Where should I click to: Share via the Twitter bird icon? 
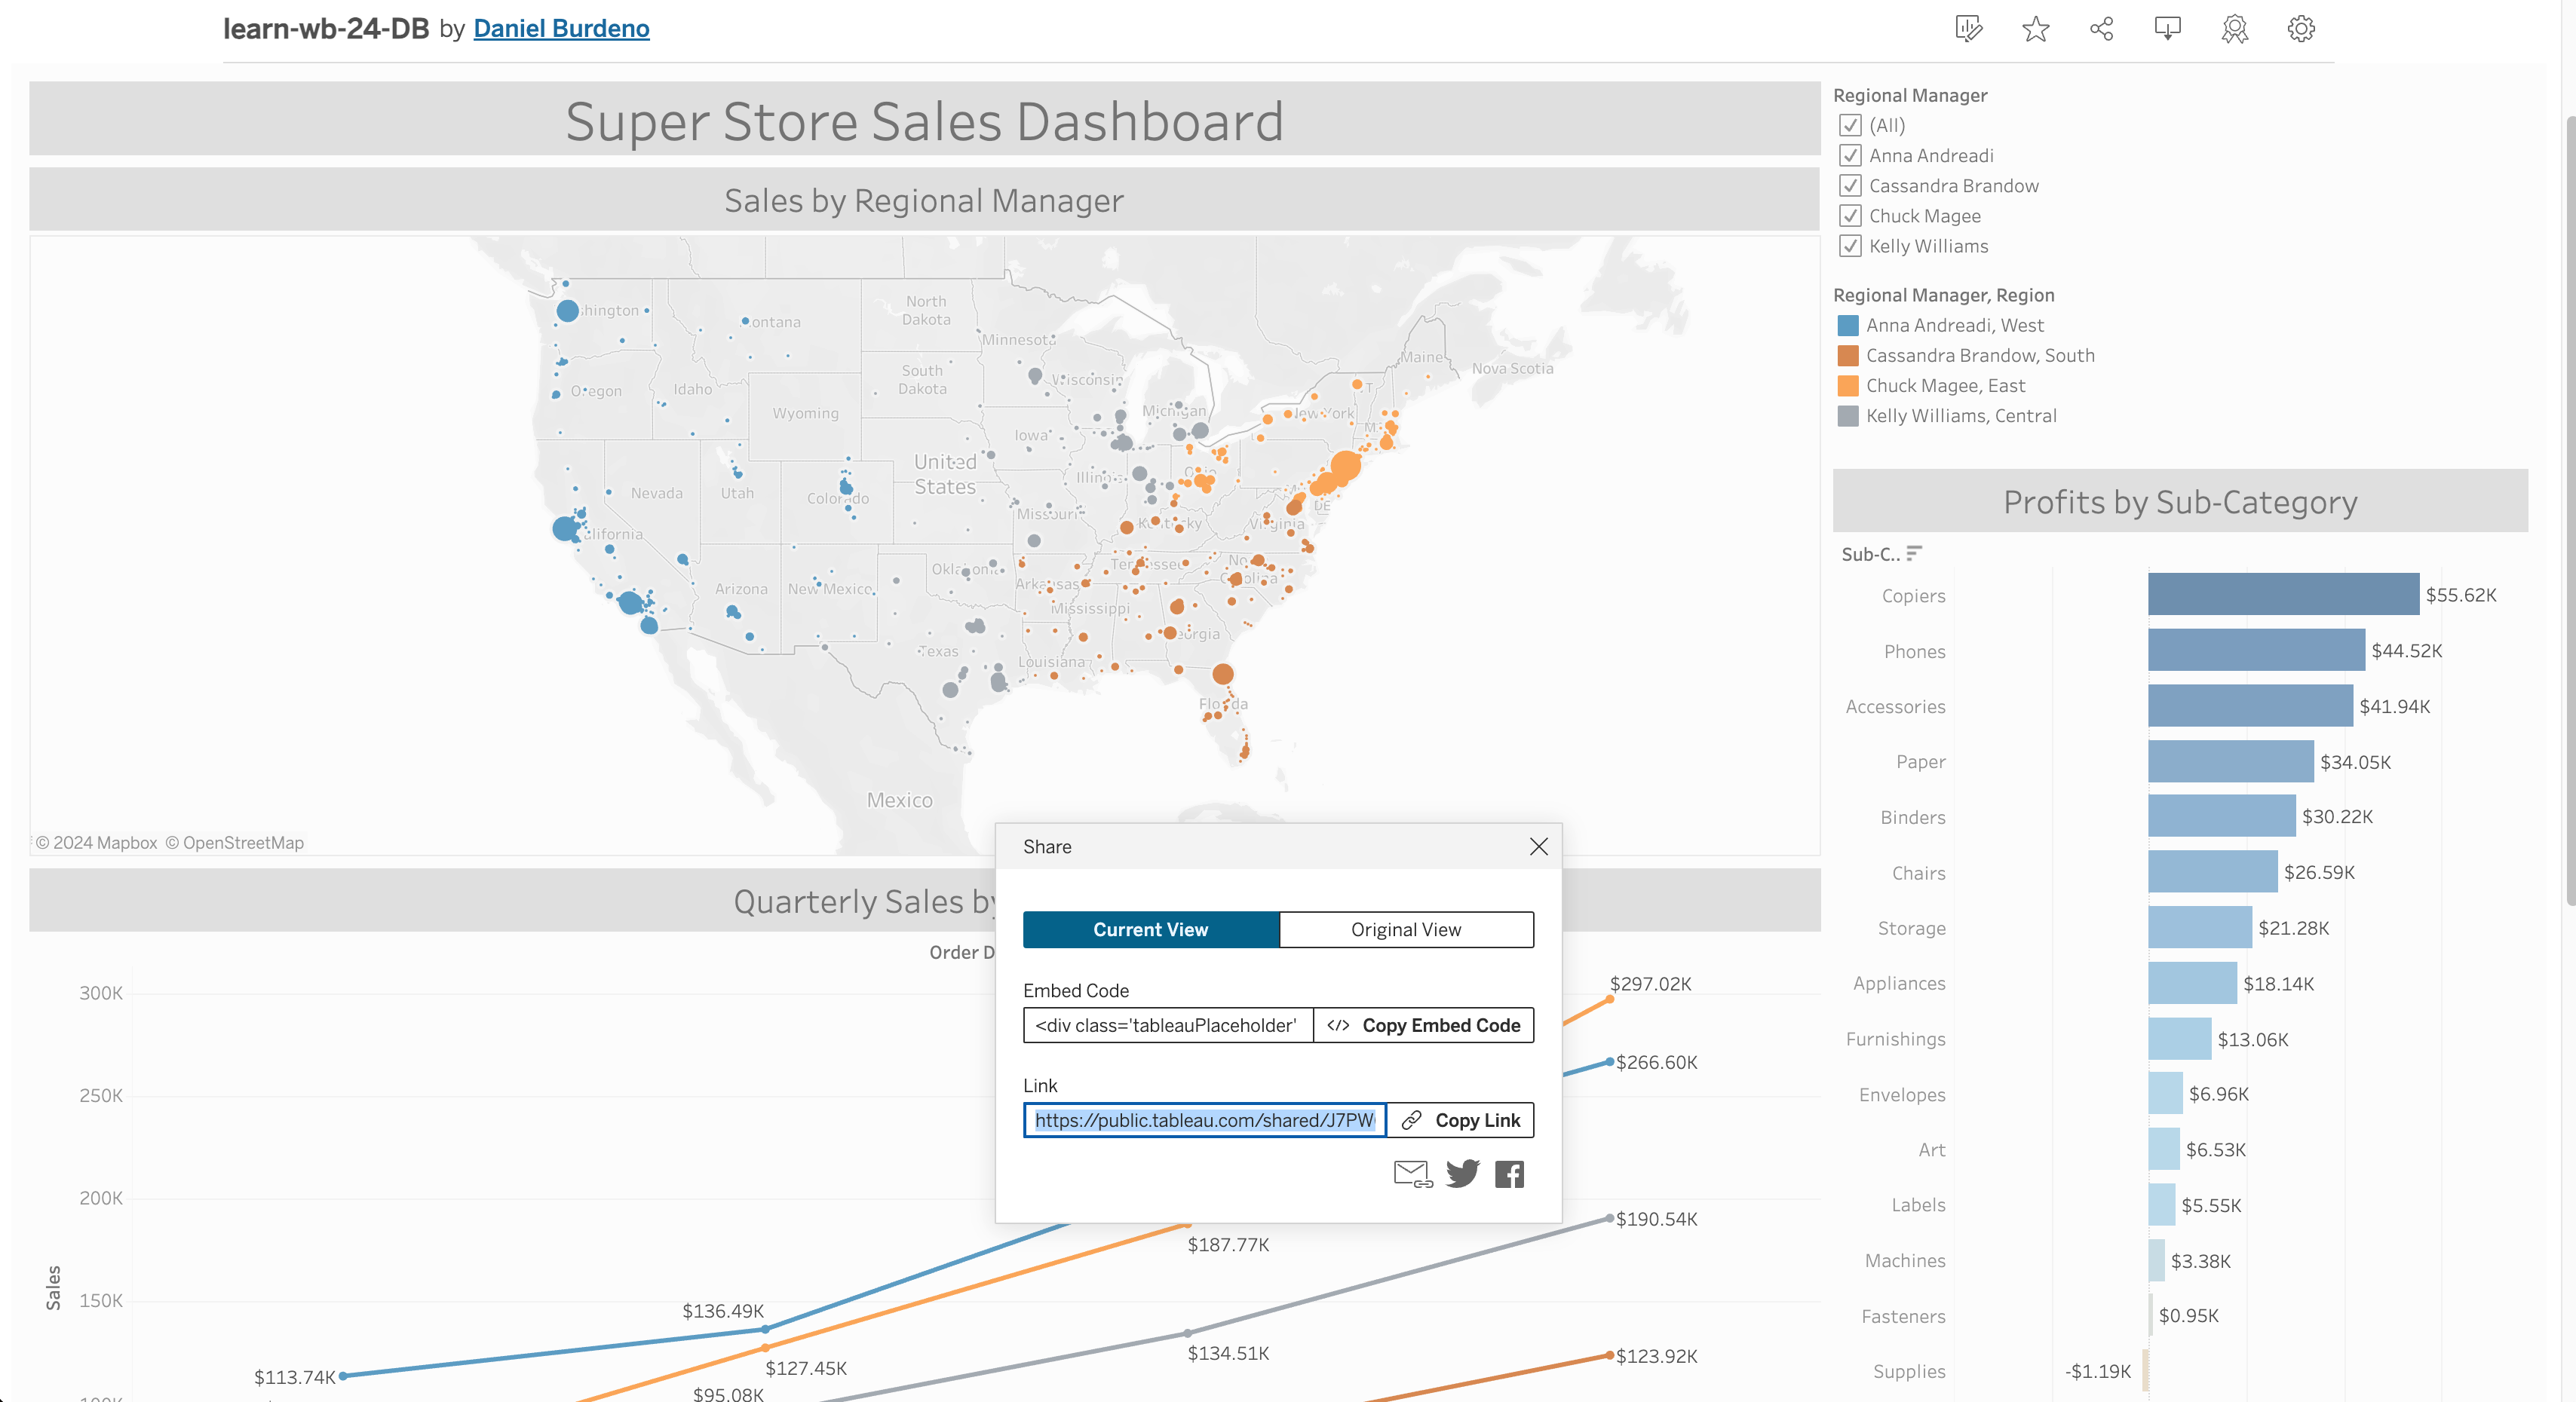[x=1462, y=1173]
